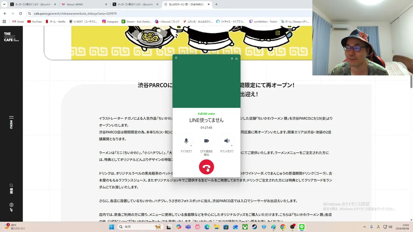
Task: Go back to the previous page
Action: click(5, 14)
